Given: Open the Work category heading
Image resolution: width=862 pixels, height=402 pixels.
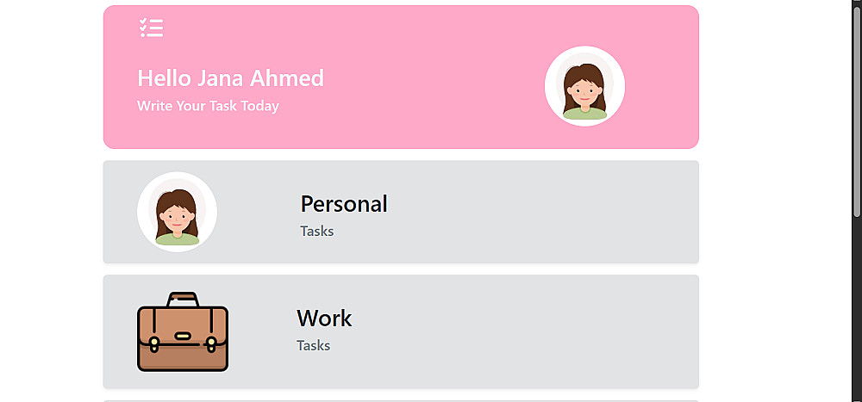Looking at the screenshot, I should click(x=324, y=319).
